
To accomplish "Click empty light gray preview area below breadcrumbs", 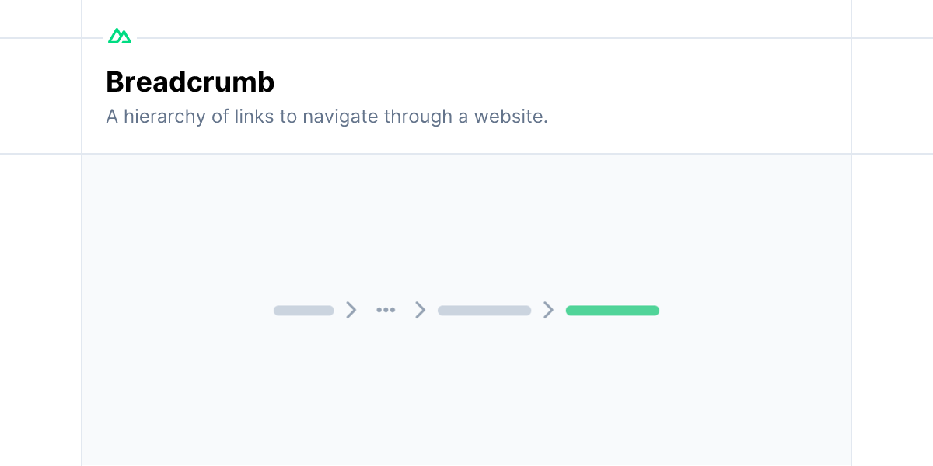I will [x=466, y=396].
